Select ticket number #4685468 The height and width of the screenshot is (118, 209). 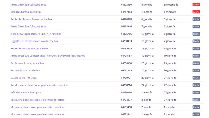pos(126,107)
